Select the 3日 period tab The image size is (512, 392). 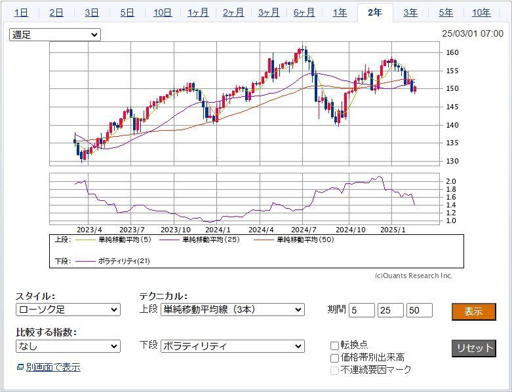click(92, 12)
